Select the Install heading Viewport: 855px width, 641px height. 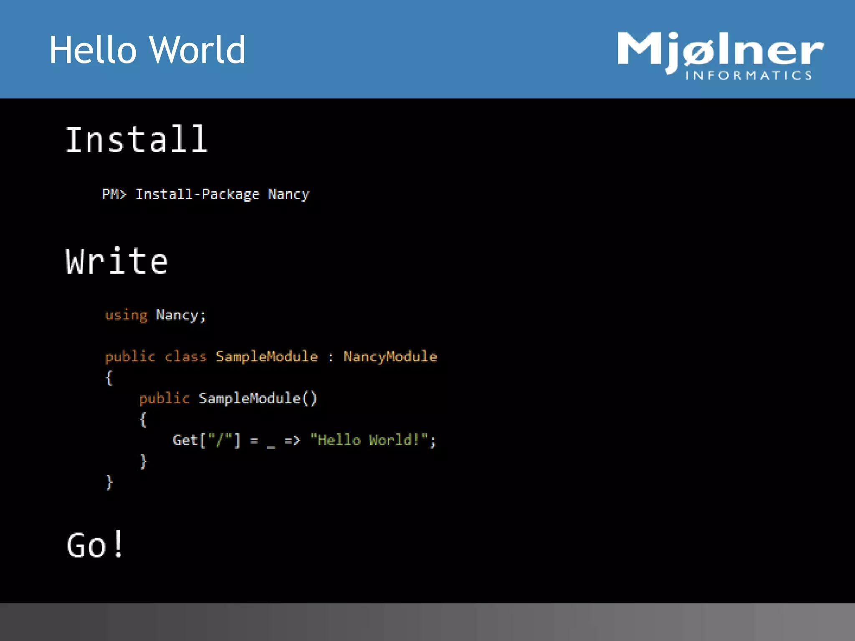[x=137, y=139]
